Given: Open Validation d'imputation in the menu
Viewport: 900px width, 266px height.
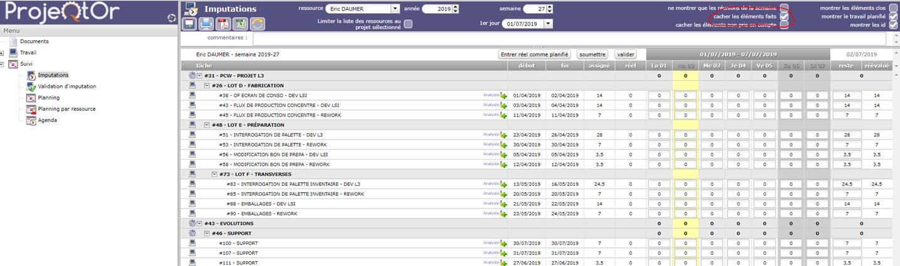Looking at the screenshot, I should pos(67,86).
